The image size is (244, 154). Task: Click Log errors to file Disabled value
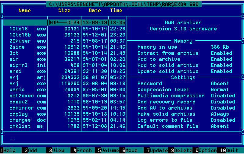[223, 120]
